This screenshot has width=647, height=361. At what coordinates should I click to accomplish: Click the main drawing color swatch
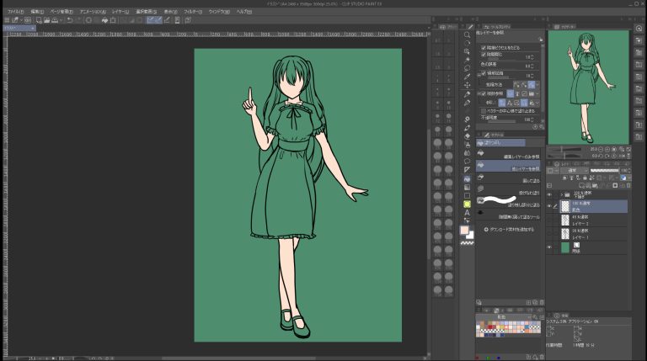pos(465,228)
